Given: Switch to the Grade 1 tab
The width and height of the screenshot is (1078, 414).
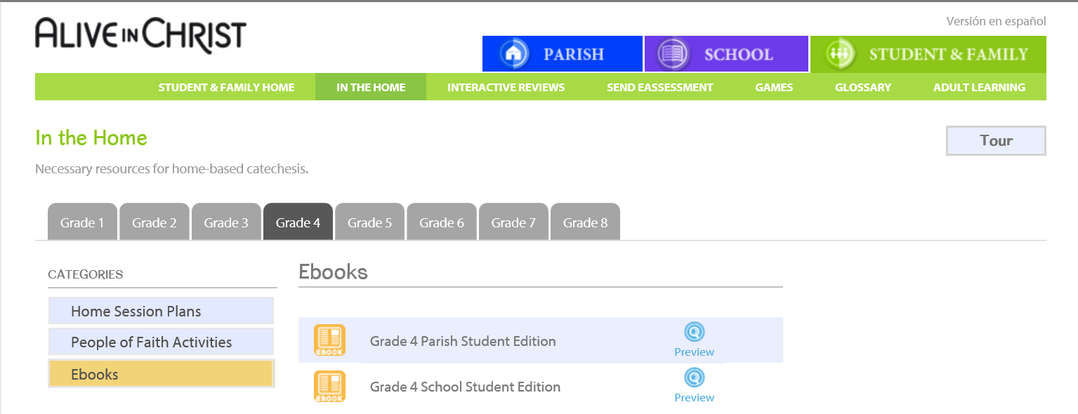Looking at the screenshot, I should click(x=82, y=222).
